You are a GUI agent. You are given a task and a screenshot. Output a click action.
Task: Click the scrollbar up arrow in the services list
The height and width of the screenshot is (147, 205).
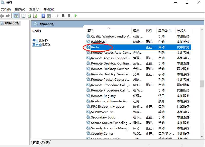[202, 30]
